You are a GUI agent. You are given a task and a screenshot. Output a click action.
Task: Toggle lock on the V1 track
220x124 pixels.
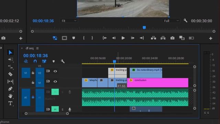[x=33, y=83]
